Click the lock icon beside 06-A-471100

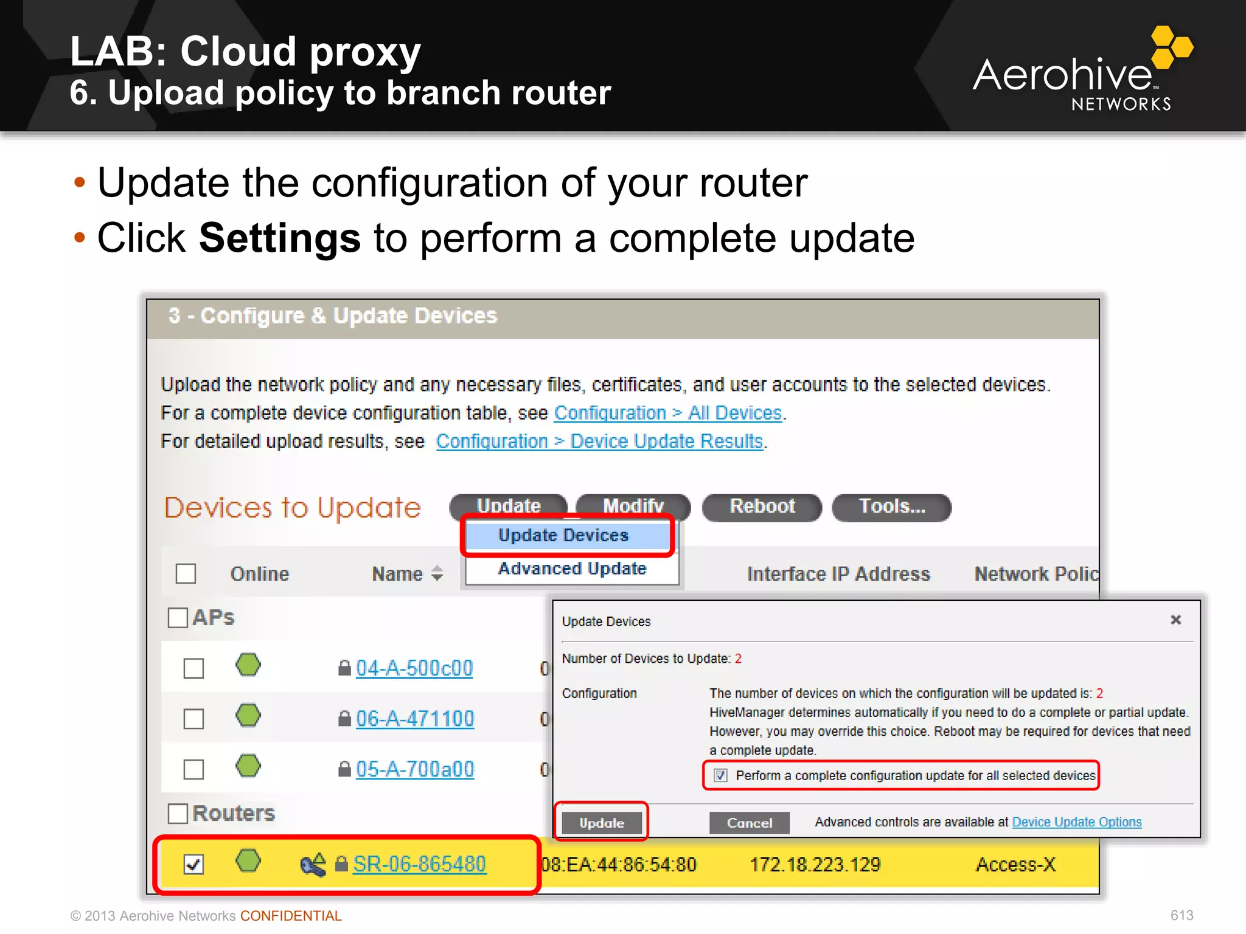344,719
